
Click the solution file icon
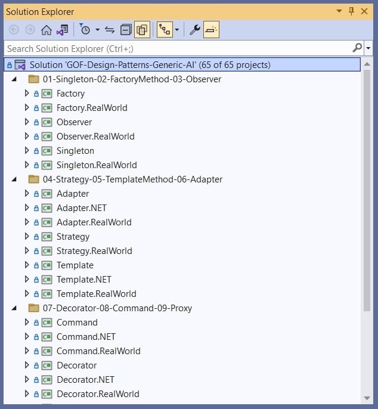20,64
